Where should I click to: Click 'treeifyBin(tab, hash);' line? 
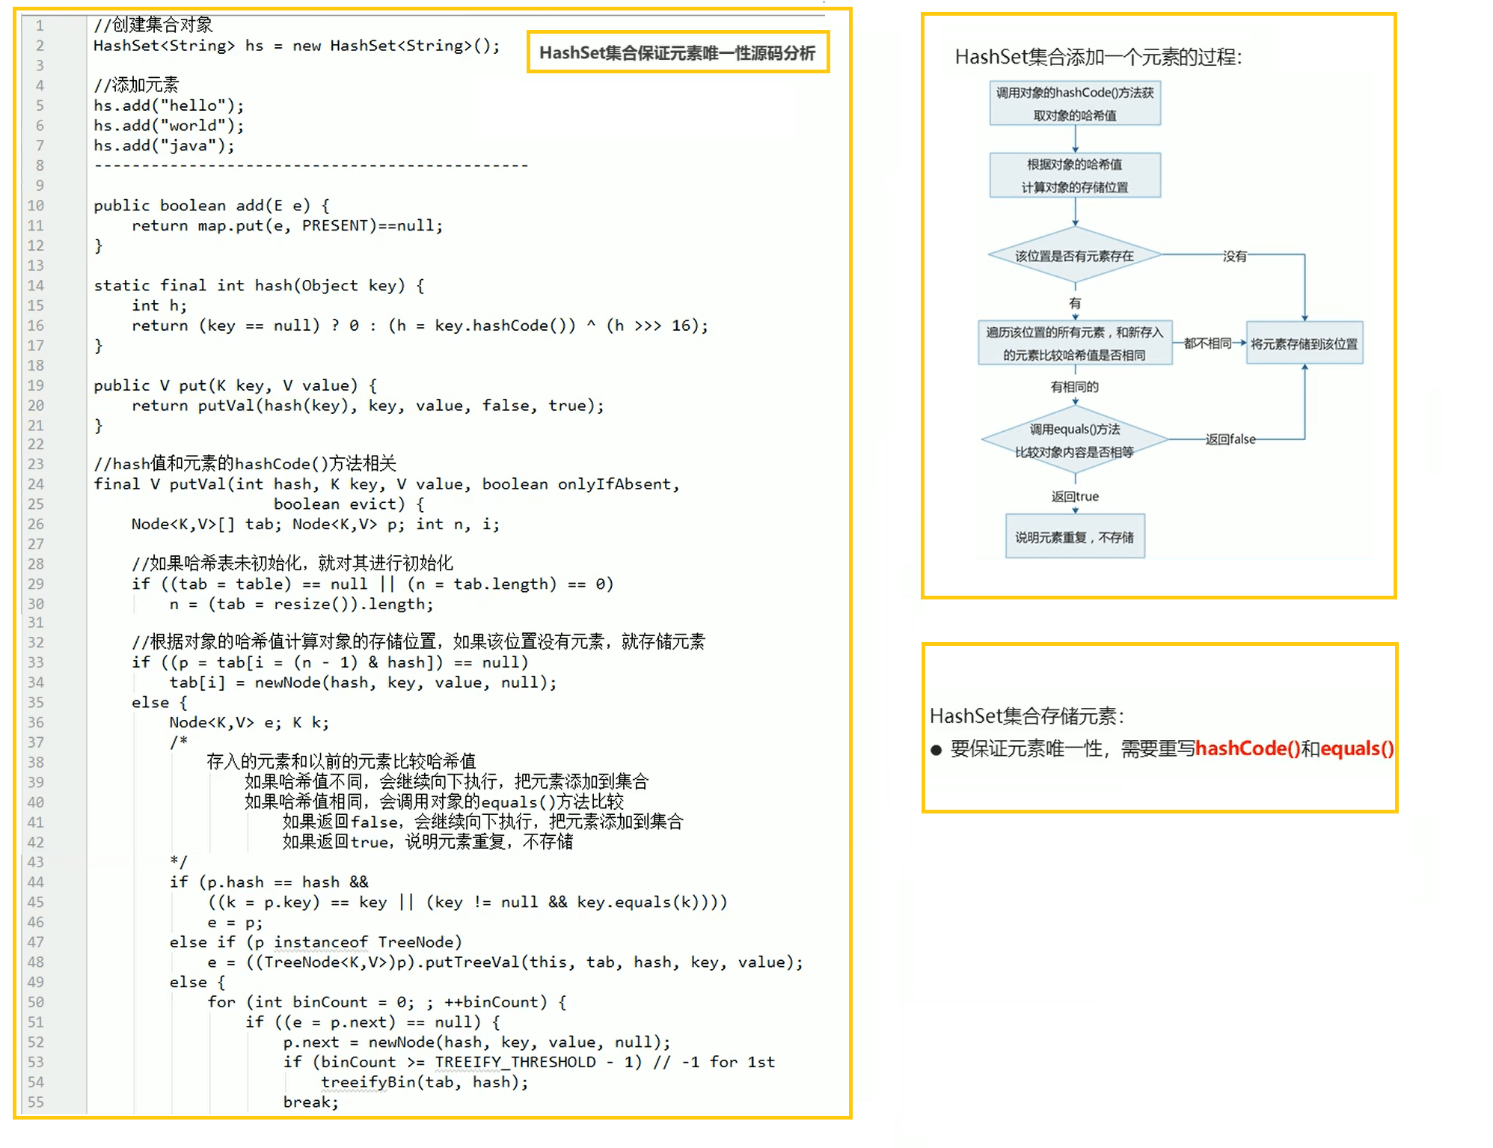[425, 1083]
